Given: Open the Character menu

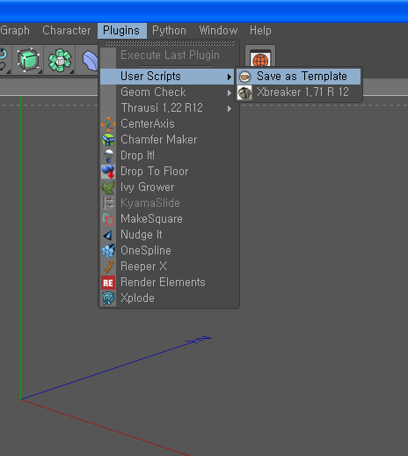Looking at the screenshot, I should pos(67,30).
